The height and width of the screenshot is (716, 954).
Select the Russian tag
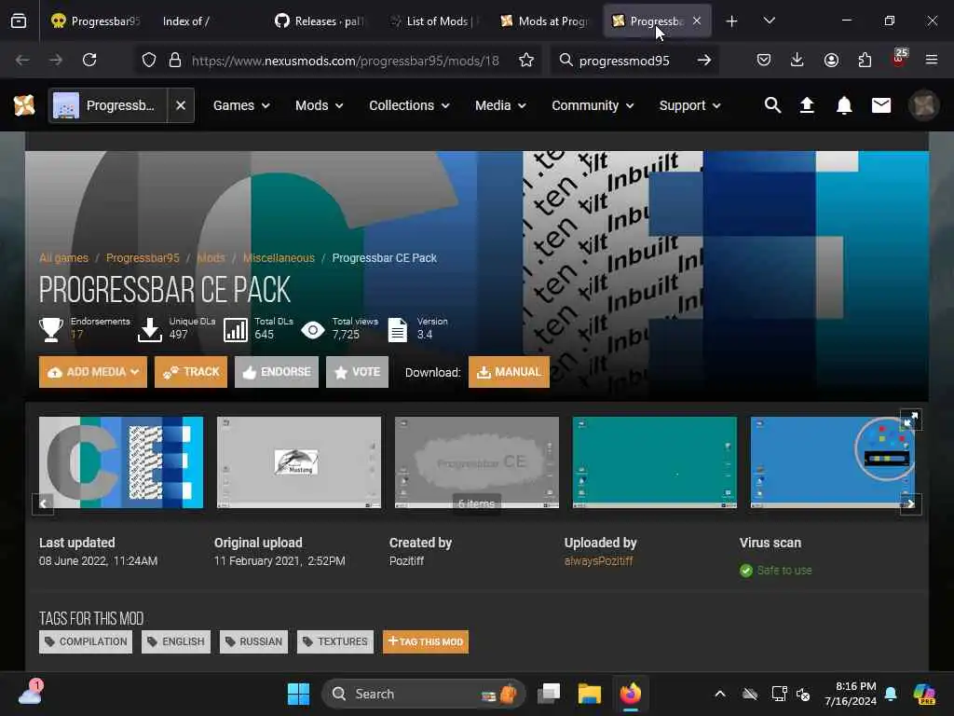click(x=253, y=641)
